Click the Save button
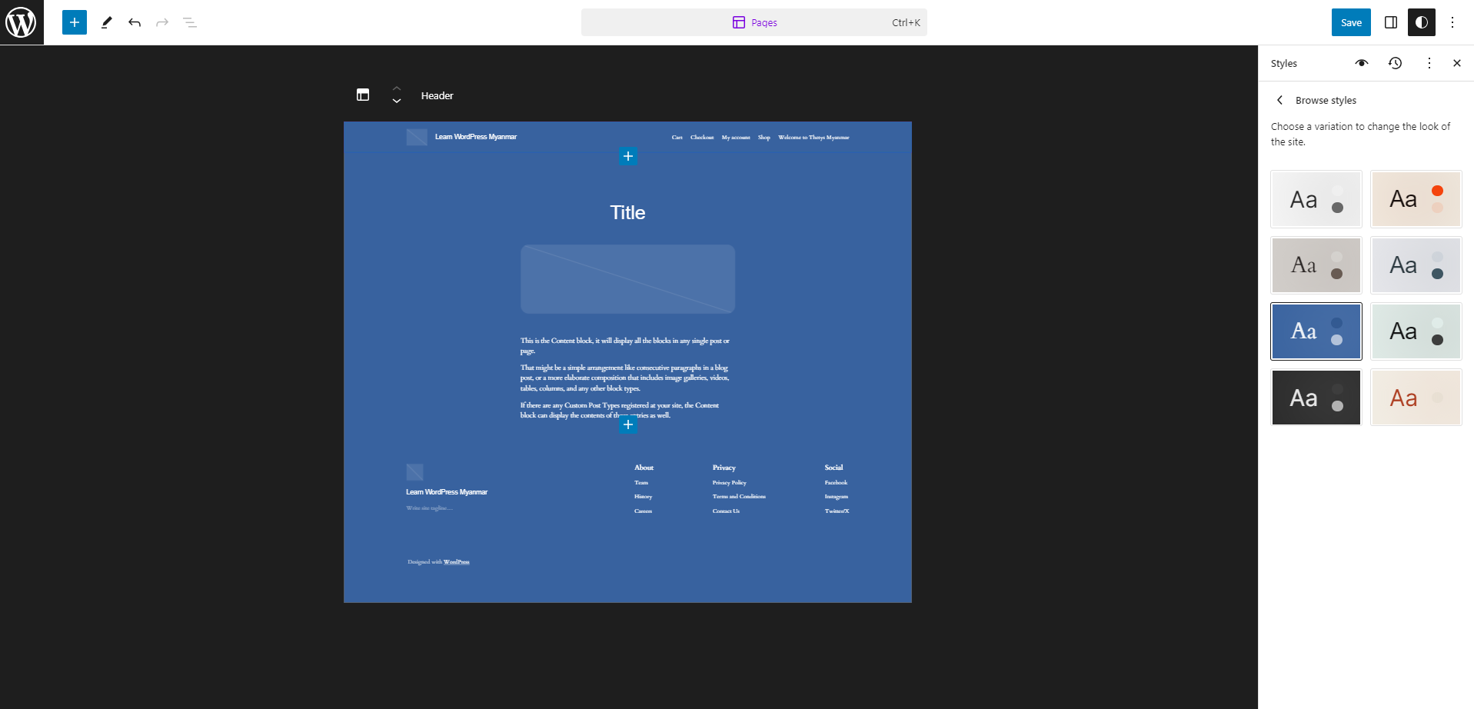 [1350, 22]
